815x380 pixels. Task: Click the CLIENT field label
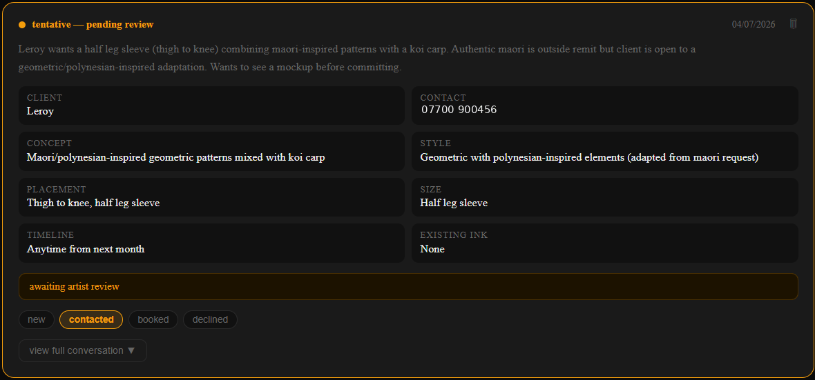pyautogui.click(x=45, y=98)
